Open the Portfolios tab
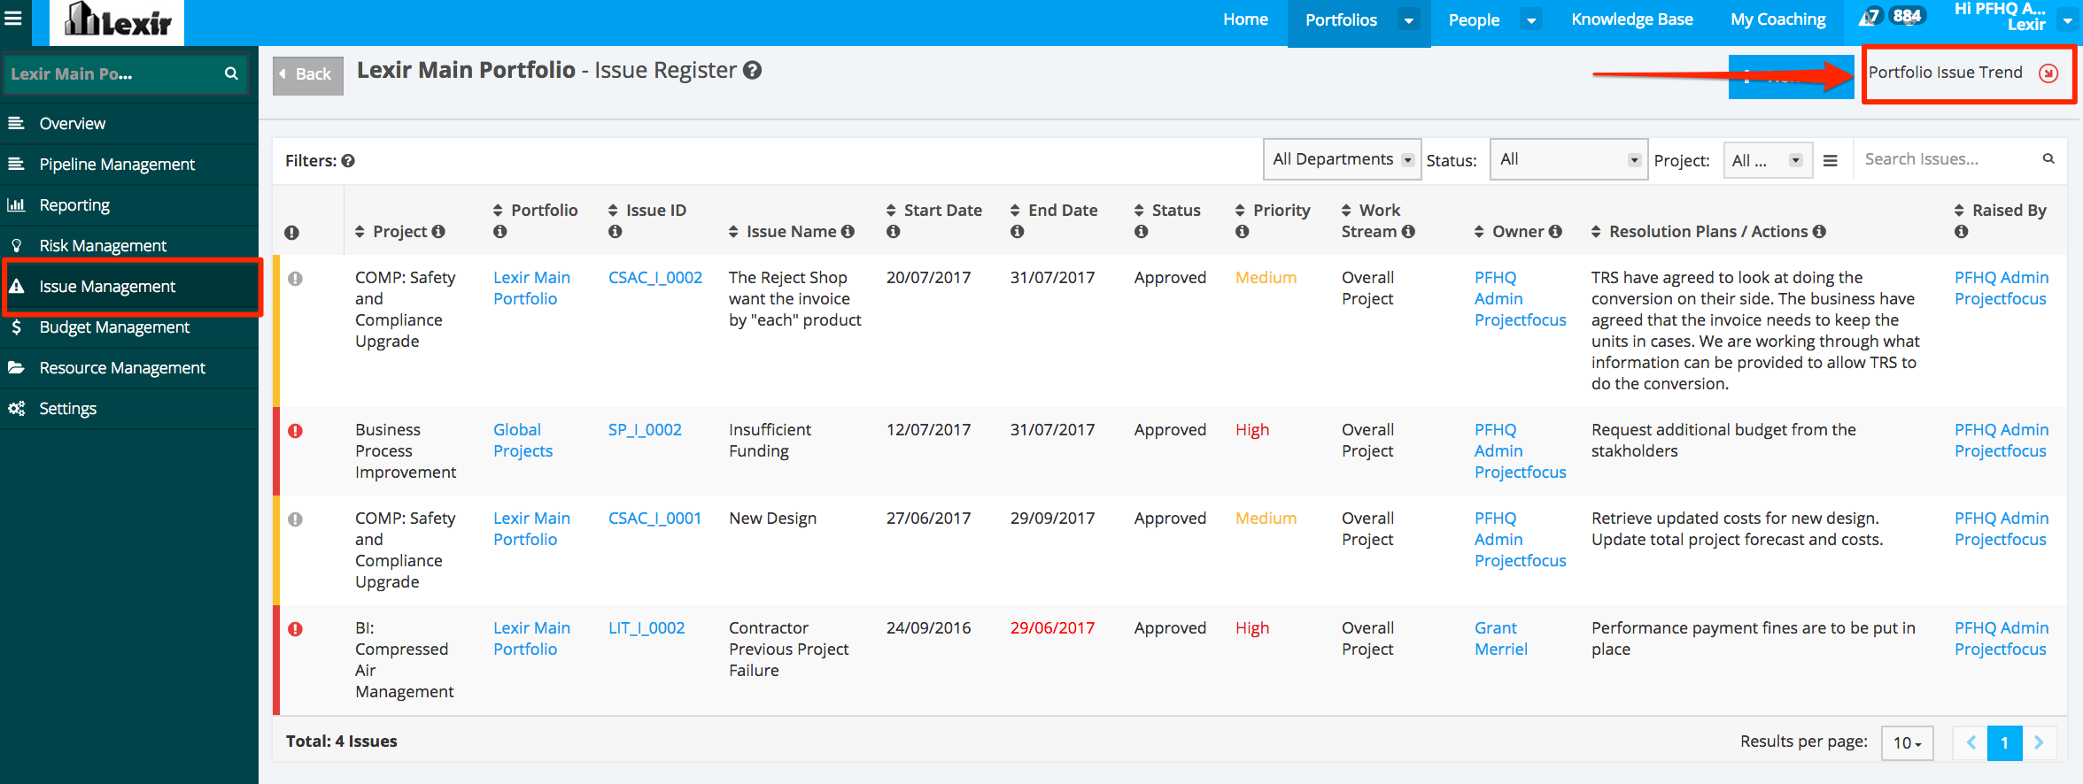2083x784 pixels. [x=1341, y=20]
